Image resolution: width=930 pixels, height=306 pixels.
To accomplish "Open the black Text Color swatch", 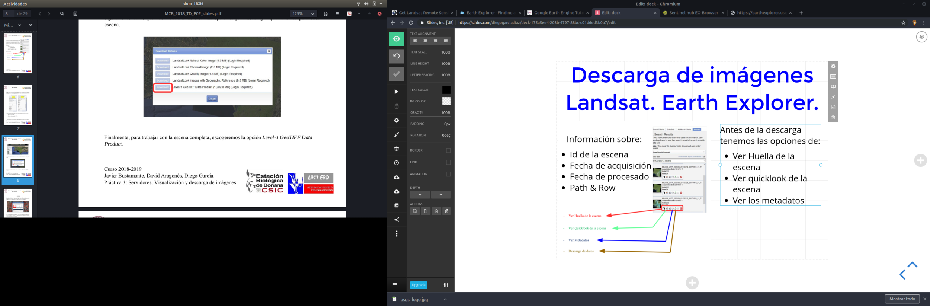I will click(446, 90).
